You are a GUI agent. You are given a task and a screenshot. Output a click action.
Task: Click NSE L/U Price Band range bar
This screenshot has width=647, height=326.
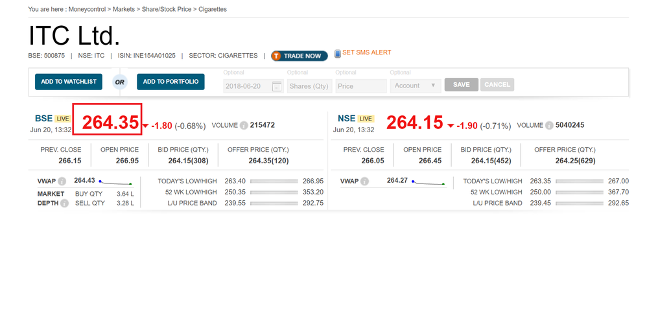pyautogui.click(x=580, y=204)
